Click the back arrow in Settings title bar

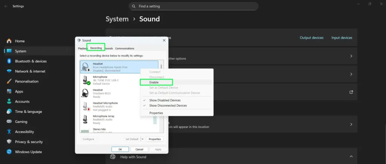[6, 6]
